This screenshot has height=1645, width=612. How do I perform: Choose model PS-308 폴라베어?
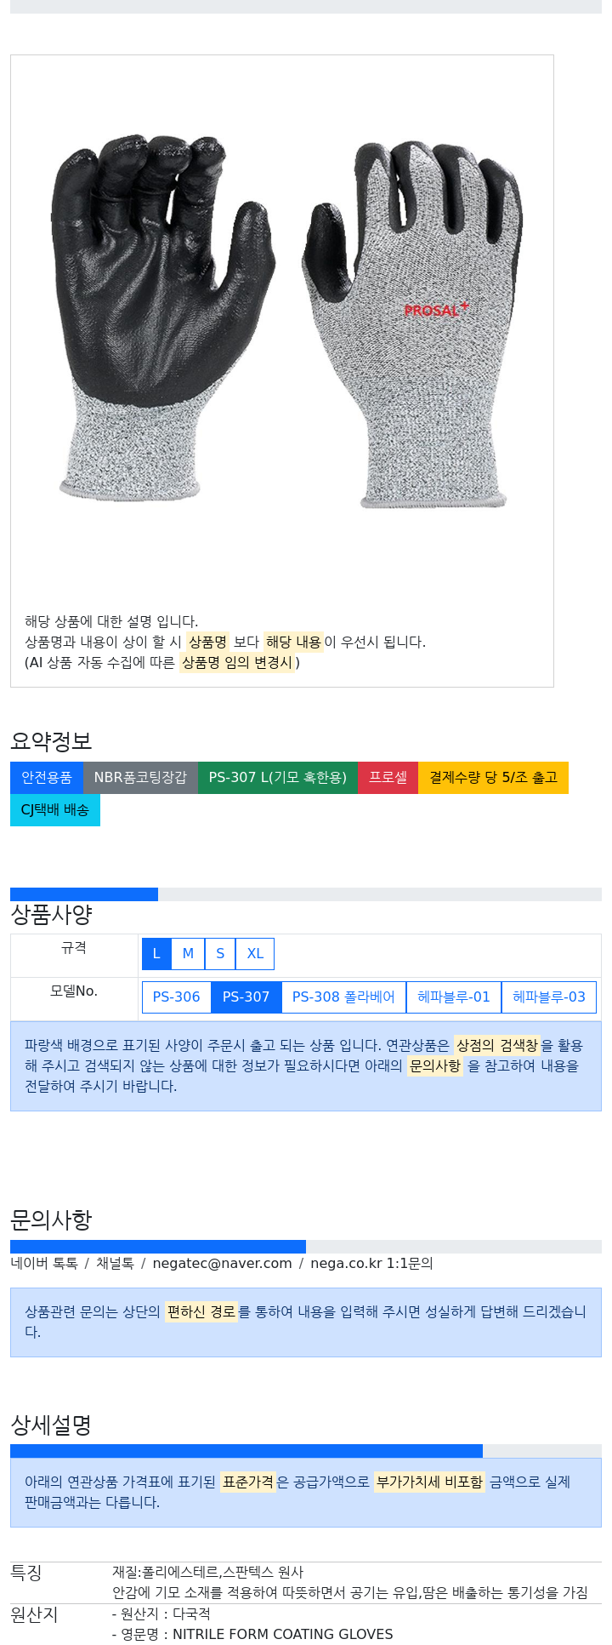[343, 997]
